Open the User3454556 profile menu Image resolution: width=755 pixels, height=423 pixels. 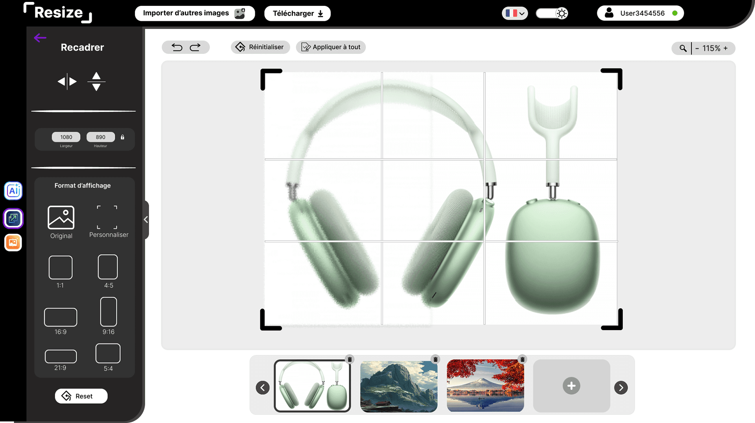640,13
